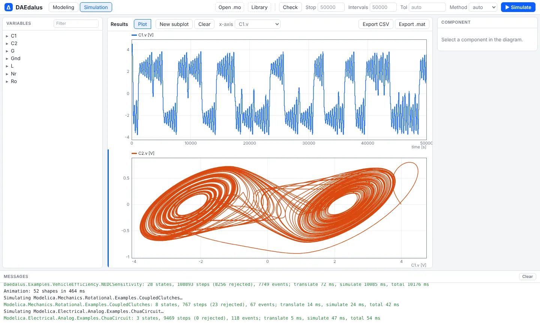Viewport: 540px width, 323px height.
Task: Expand the C2 variable node
Action: coord(7,44)
